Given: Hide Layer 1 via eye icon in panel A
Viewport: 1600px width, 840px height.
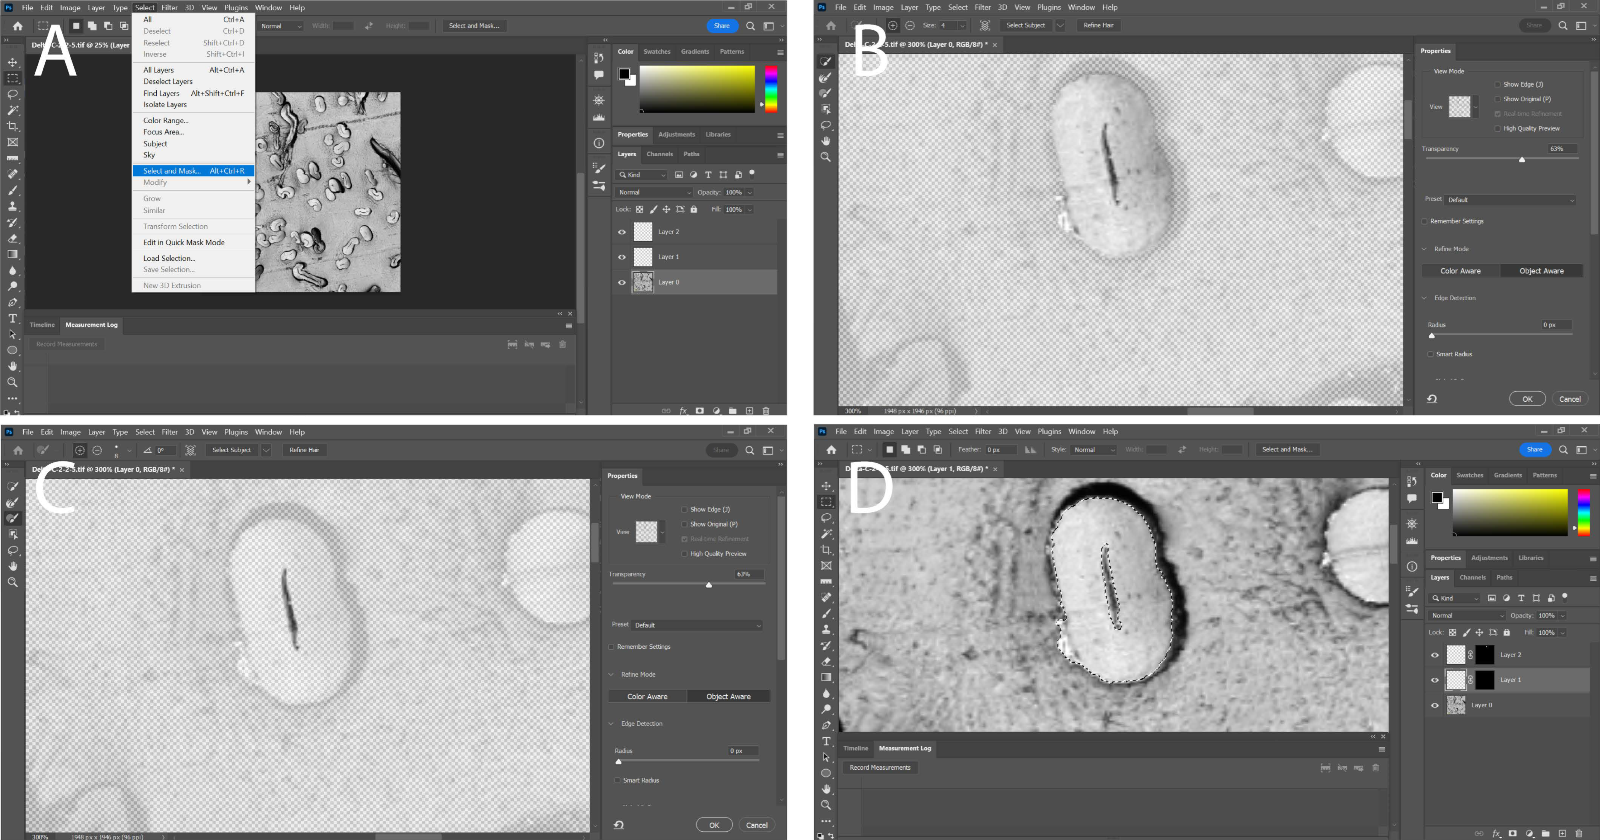Looking at the screenshot, I should (622, 257).
